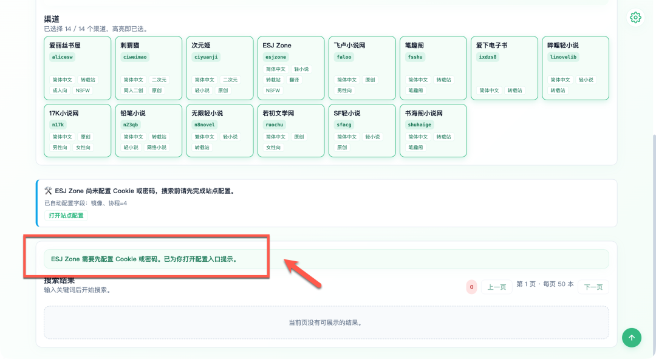Click the 打开站点配置 button

point(66,216)
